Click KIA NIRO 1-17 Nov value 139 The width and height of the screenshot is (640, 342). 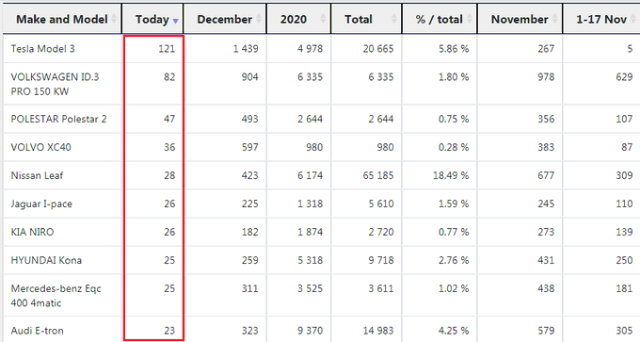click(x=624, y=232)
